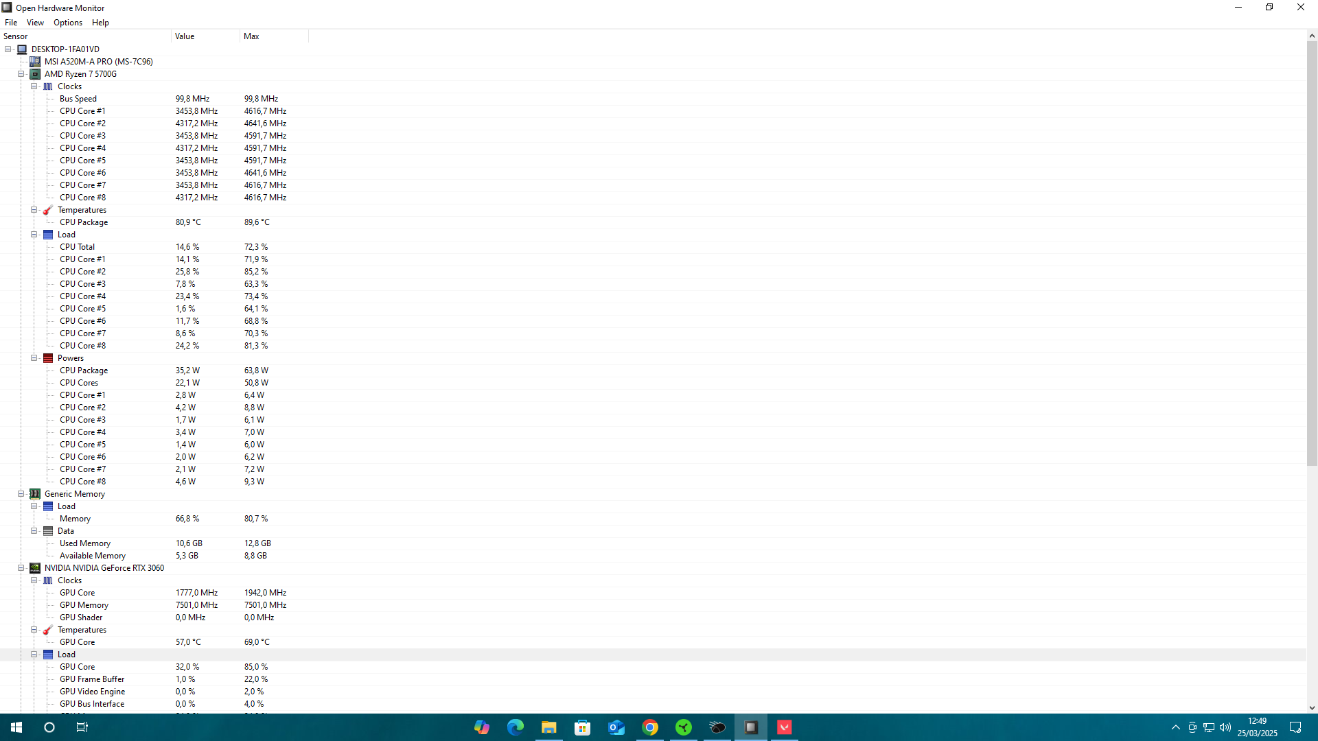Click the GPU Temperatures thermometer icon
Viewport: 1318px width, 741px height.
coord(48,630)
